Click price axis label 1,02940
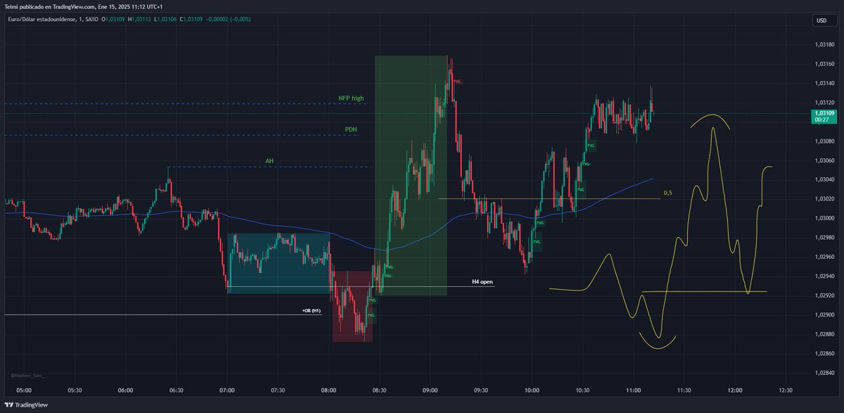The width and height of the screenshot is (844, 413). [823, 277]
